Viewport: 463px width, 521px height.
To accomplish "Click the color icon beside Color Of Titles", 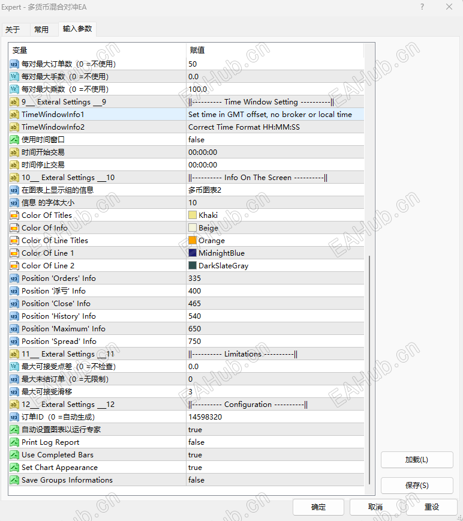I will [14, 215].
